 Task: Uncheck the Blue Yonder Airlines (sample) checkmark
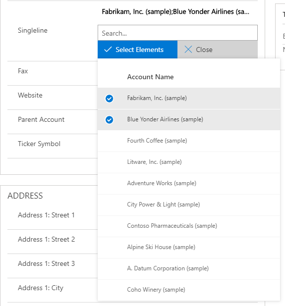109,120
